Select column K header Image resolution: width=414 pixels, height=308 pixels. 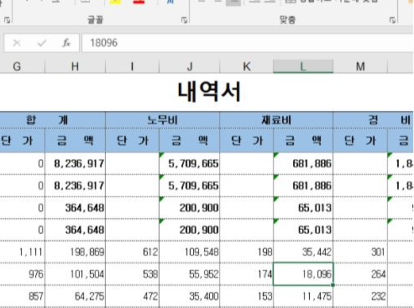[x=246, y=66]
